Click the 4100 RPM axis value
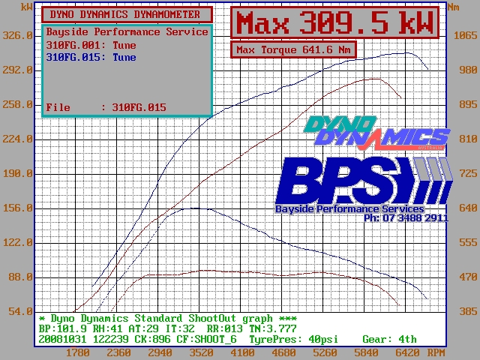 tap(242, 353)
